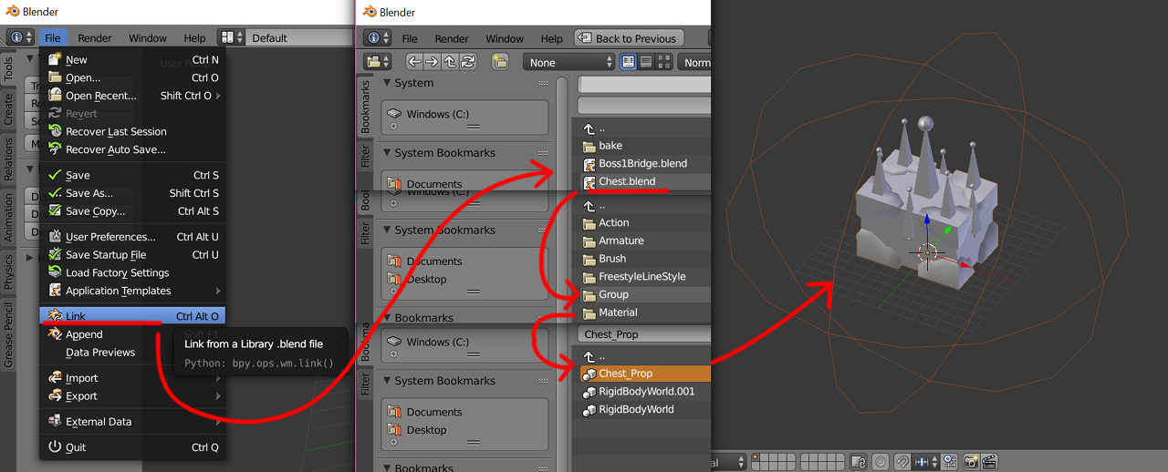The image size is (1168, 472).
Task: Switch to the Tools tab
Action: (x=9, y=68)
